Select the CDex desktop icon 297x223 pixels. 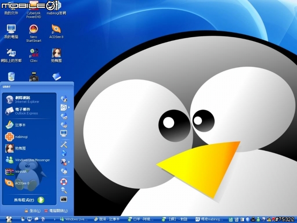pos(34,55)
